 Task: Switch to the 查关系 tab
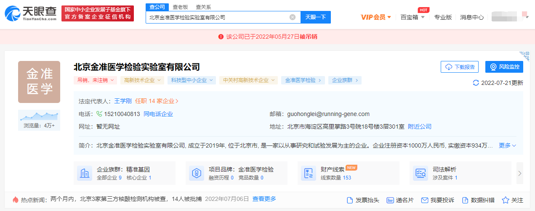tap(203, 7)
